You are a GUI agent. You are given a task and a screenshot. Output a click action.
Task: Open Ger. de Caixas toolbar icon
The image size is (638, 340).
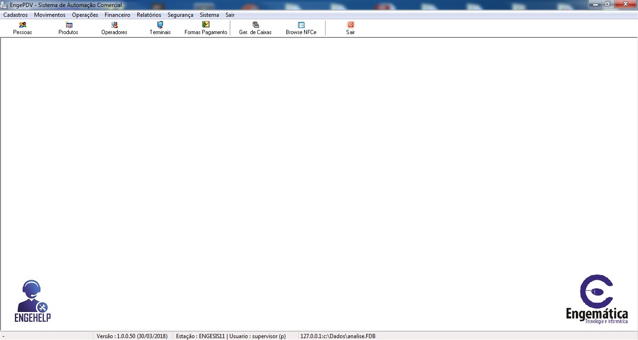tap(255, 28)
